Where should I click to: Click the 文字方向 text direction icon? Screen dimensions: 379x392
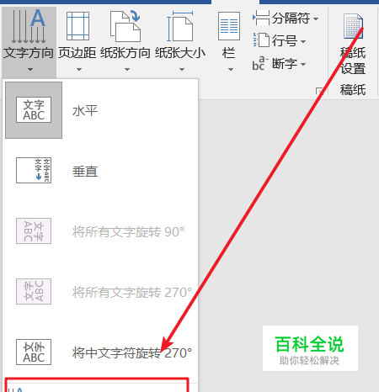click(29, 26)
